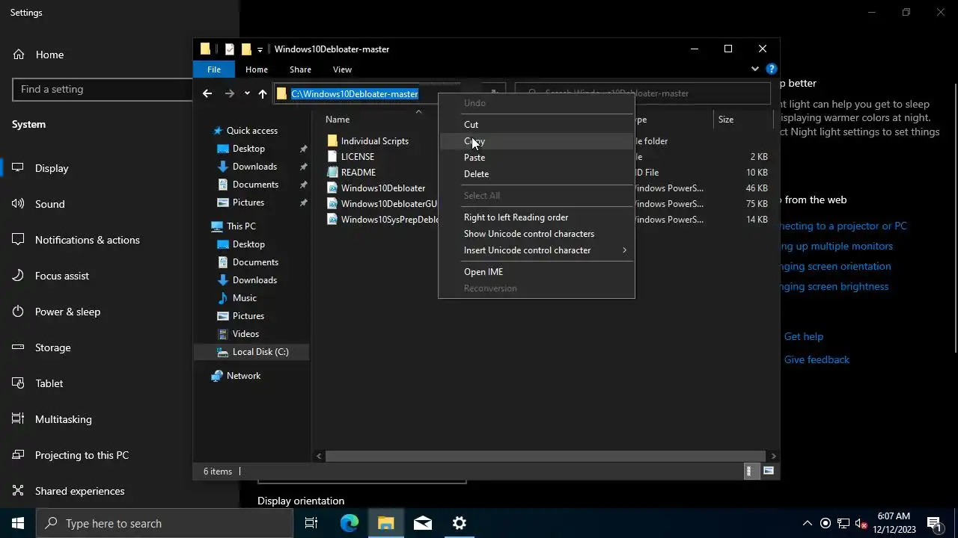Choose Show Unicode control characters
Image resolution: width=958 pixels, height=538 pixels.
(x=536, y=234)
